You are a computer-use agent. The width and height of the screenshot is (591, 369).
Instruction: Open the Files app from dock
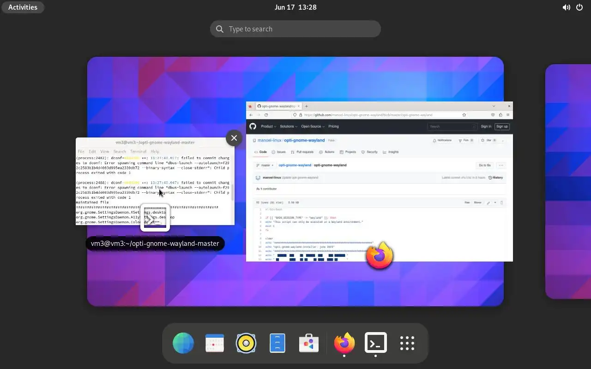[x=277, y=343]
